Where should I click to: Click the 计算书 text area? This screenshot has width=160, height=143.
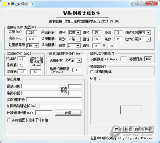(x=121, y=104)
